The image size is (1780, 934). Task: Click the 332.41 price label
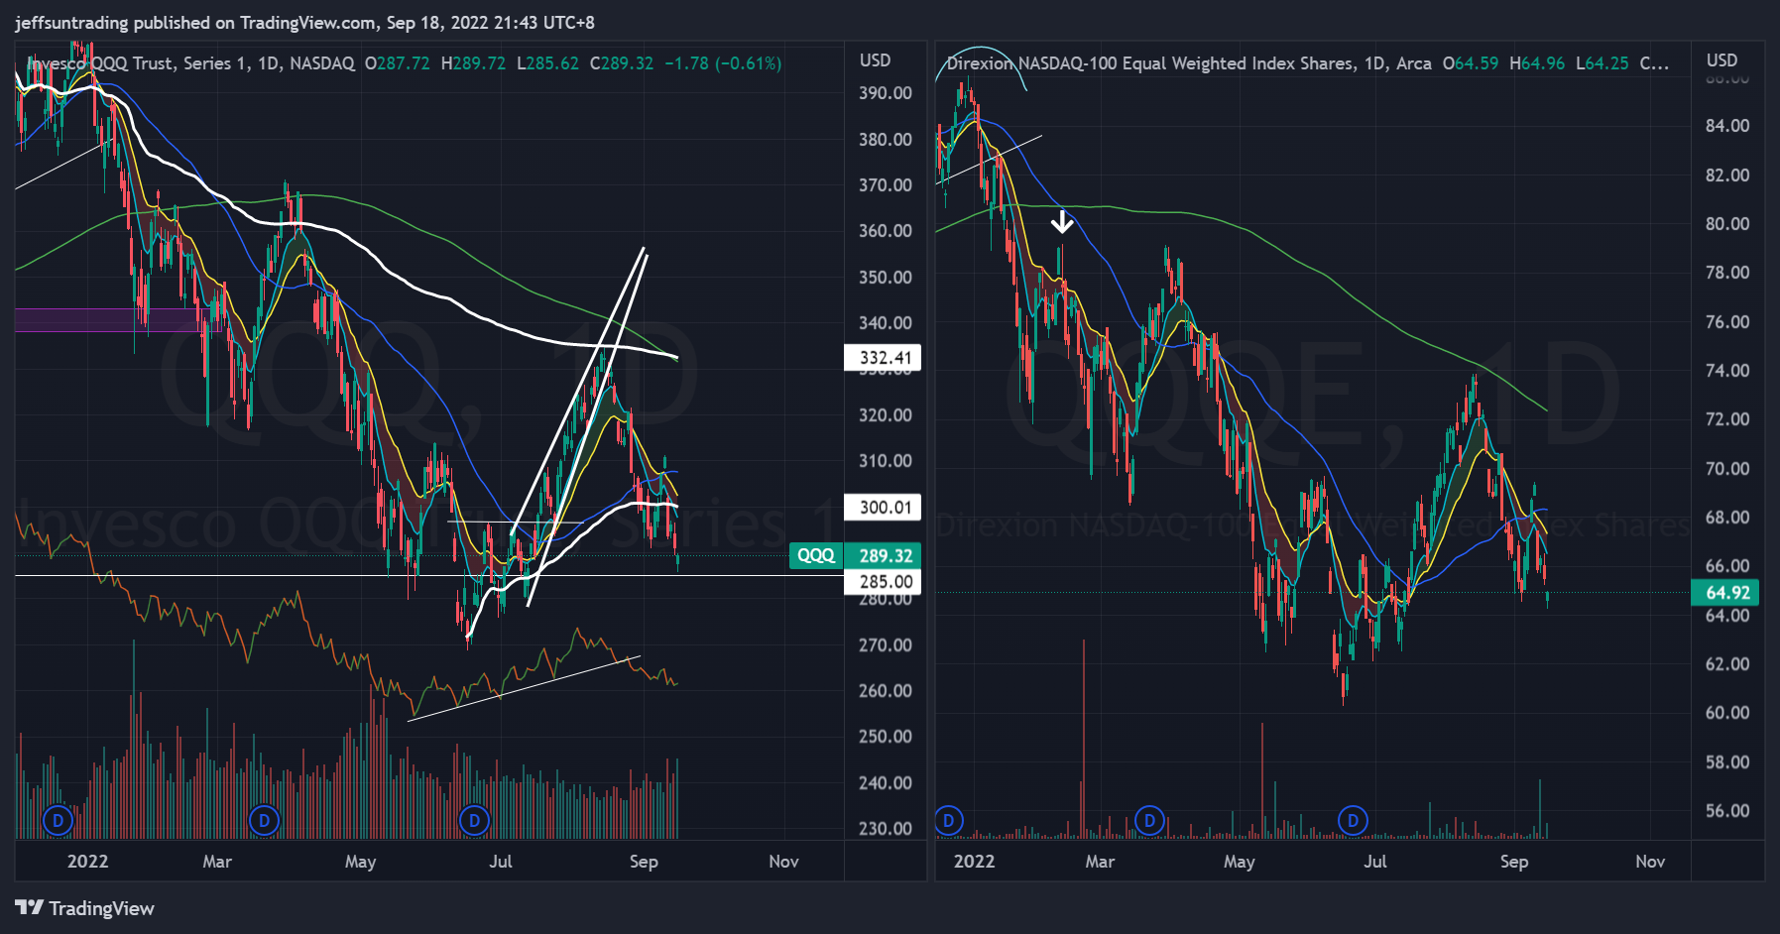(x=883, y=358)
